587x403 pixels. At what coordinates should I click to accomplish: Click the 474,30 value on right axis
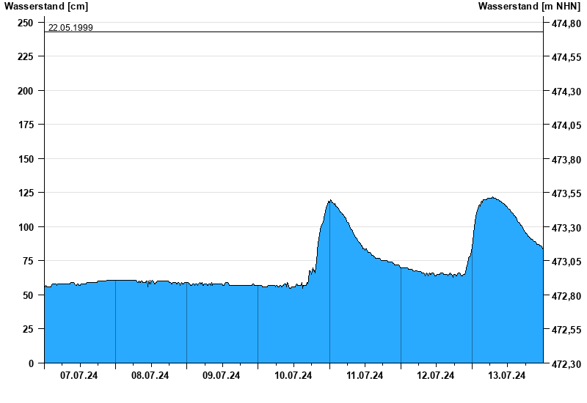[x=566, y=92]
